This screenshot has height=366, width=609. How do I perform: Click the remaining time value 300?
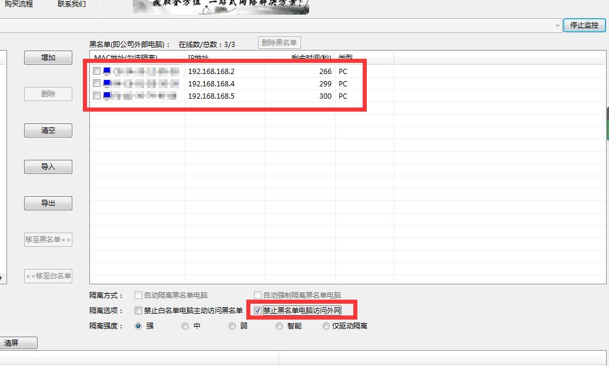pos(325,96)
